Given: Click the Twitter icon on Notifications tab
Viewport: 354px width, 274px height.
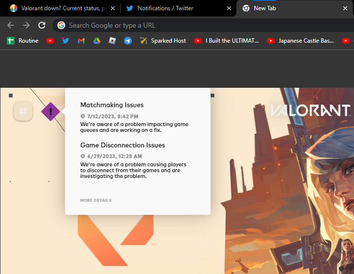Looking at the screenshot, I should pos(129,8).
